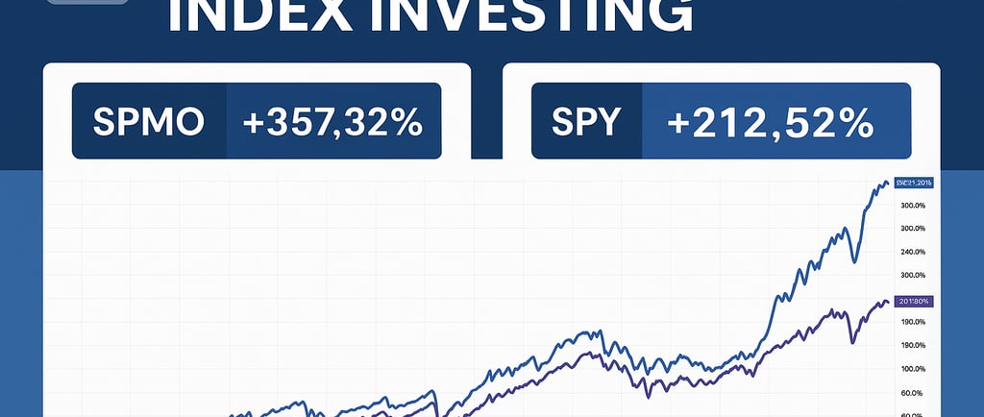Click the blue sidebar right of the chart
984x417 pixels.
(962, 293)
